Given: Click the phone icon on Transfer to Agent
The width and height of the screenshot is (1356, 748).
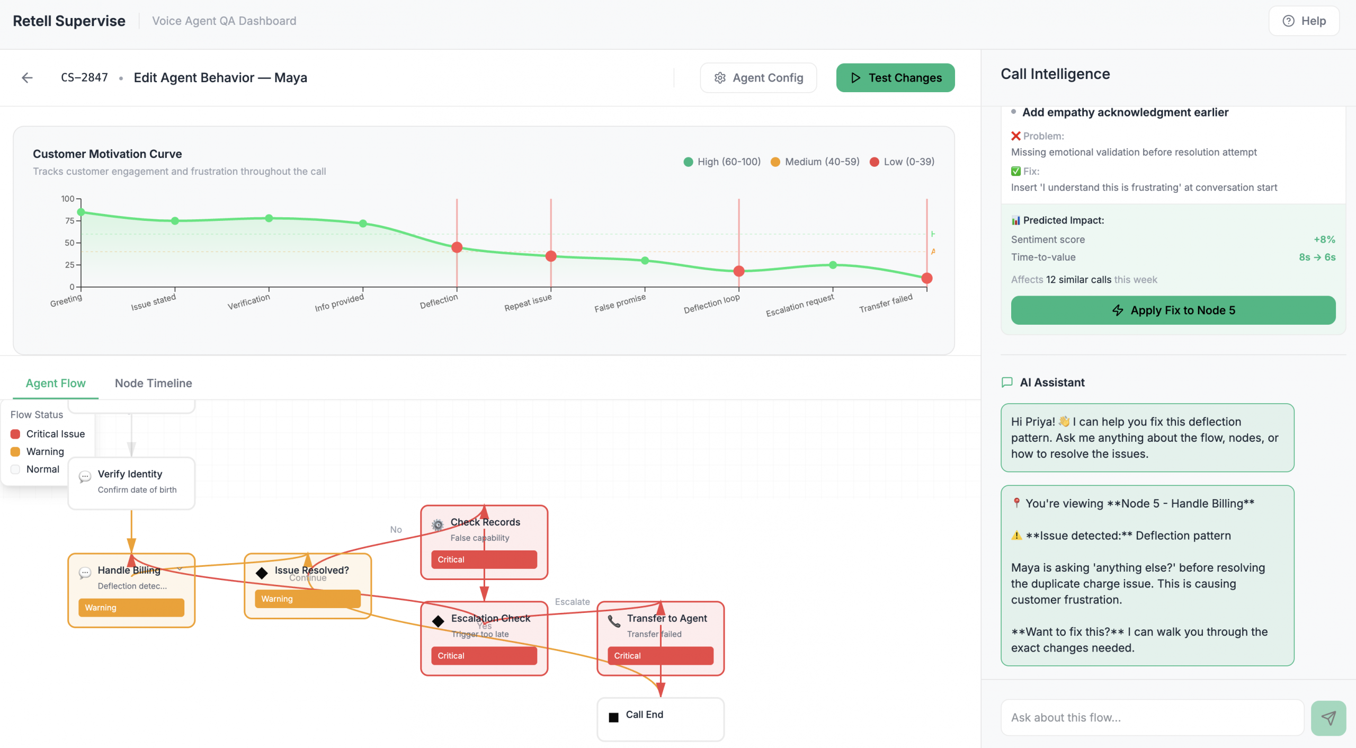Looking at the screenshot, I should [614, 621].
